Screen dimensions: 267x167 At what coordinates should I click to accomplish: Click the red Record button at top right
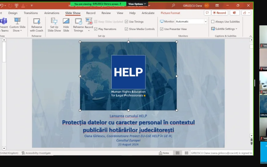coord(219,13)
